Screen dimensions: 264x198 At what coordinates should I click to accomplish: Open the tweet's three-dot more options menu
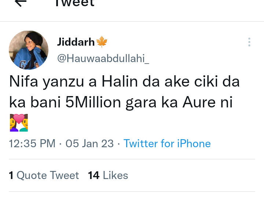point(249,42)
